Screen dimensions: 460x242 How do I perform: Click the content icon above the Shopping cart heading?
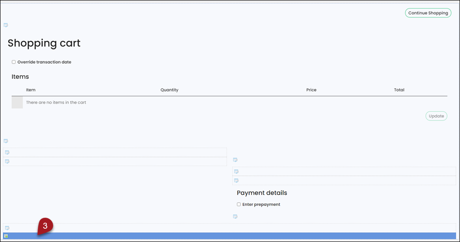6,25
